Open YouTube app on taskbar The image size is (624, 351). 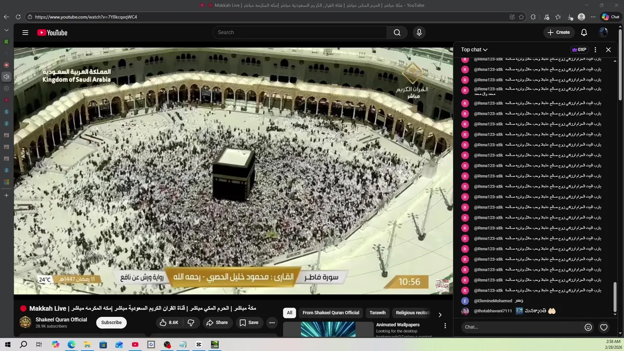(x=135, y=345)
